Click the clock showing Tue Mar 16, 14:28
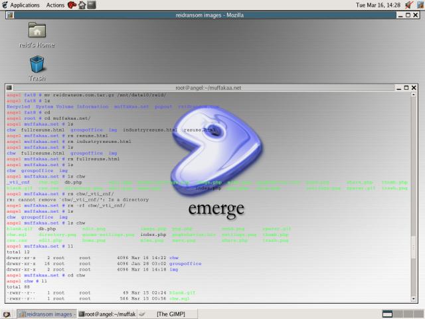Image resolution: width=425 pixels, height=319 pixels. tap(379, 5)
